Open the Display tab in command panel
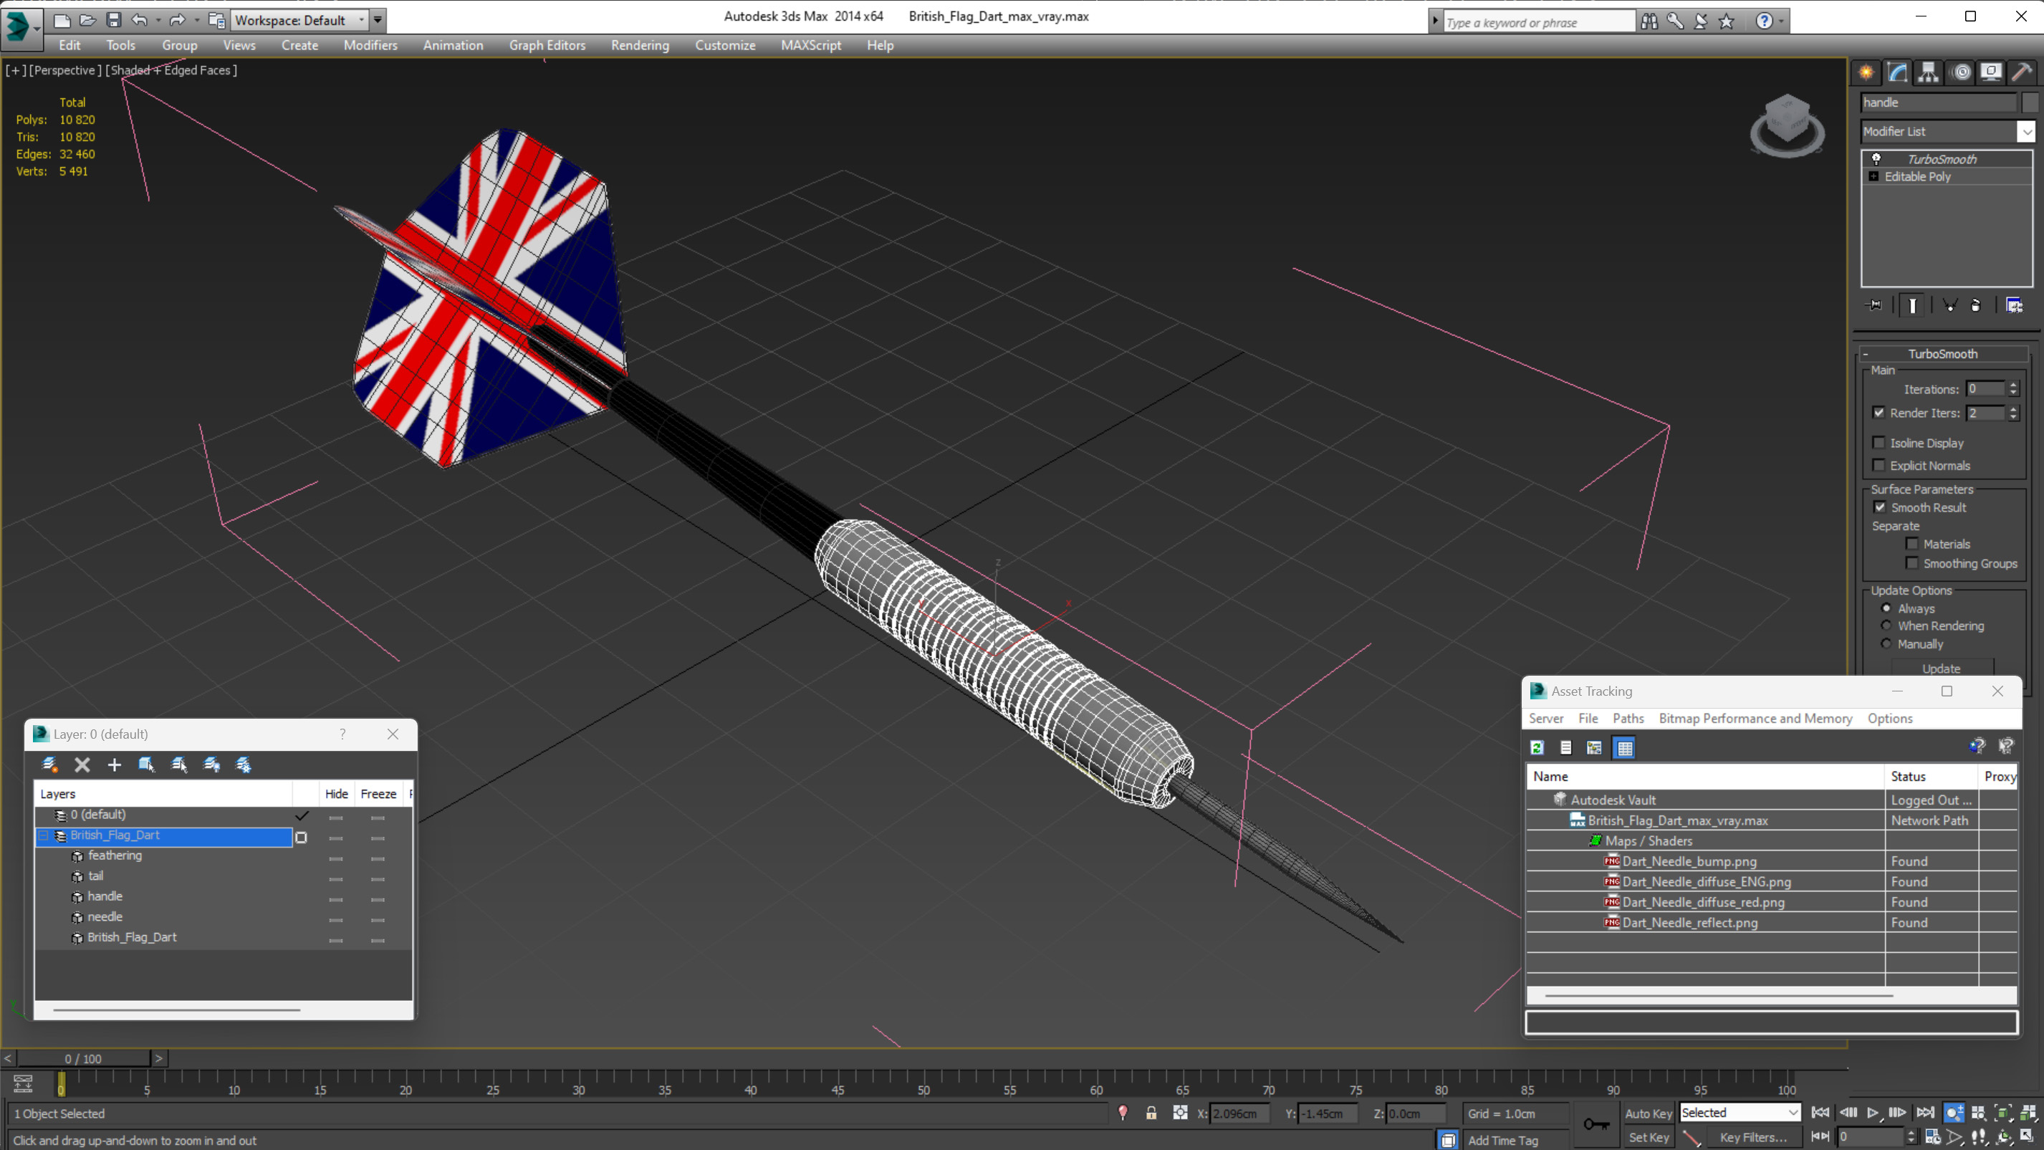The height and width of the screenshot is (1150, 2044). 1991,72
